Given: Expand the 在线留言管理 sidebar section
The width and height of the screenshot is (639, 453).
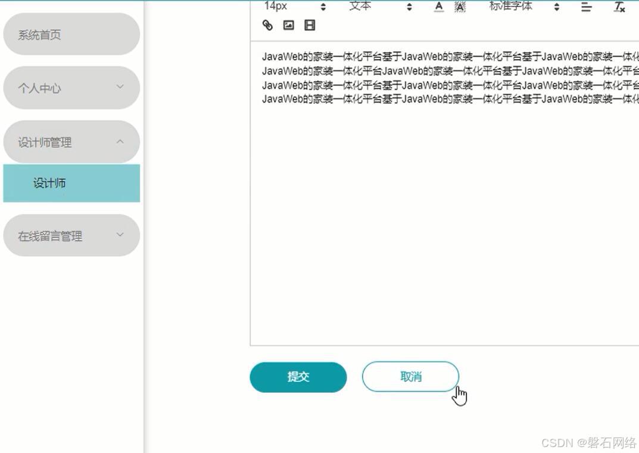Looking at the screenshot, I should click(x=71, y=235).
